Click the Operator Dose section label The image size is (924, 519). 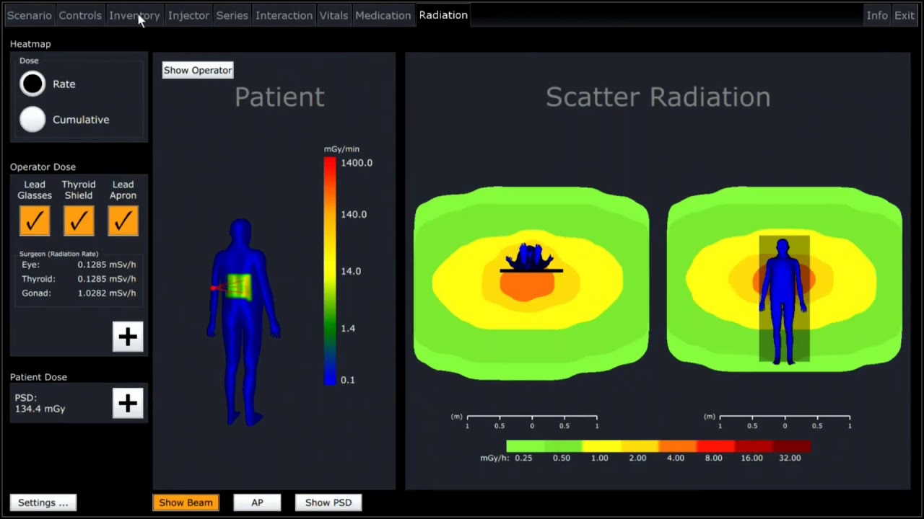click(x=43, y=167)
